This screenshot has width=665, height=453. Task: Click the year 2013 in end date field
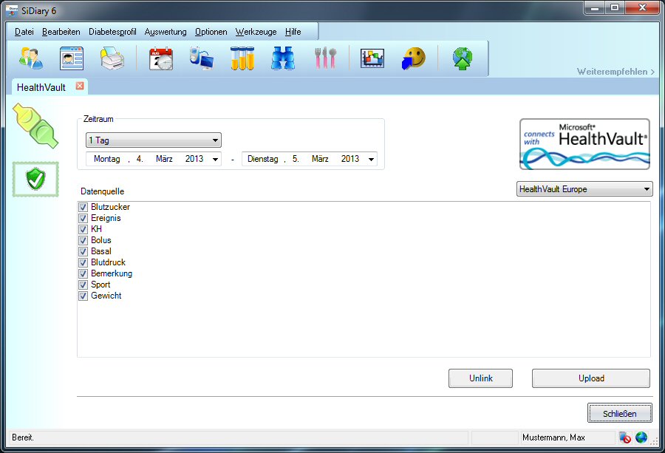click(350, 159)
